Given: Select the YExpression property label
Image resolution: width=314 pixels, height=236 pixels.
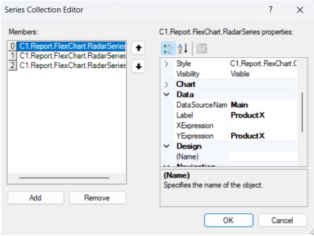Looking at the screenshot, I should click(x=195, y=136).
